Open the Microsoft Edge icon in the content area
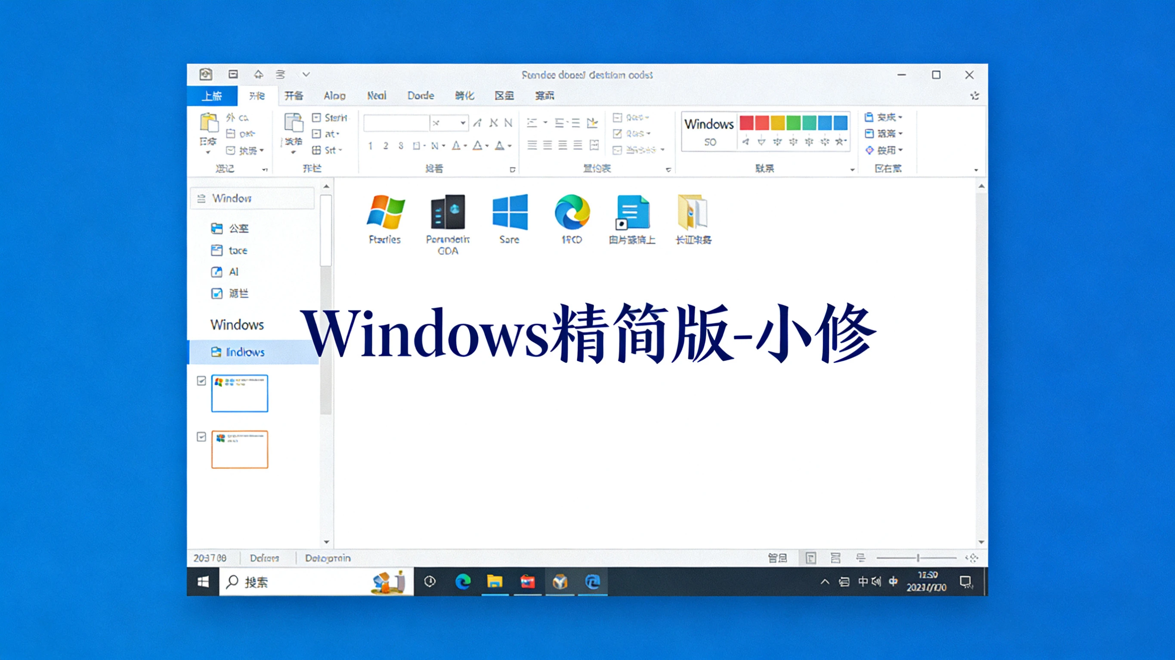Screen dimensions: 1175x660 (572, 212)
